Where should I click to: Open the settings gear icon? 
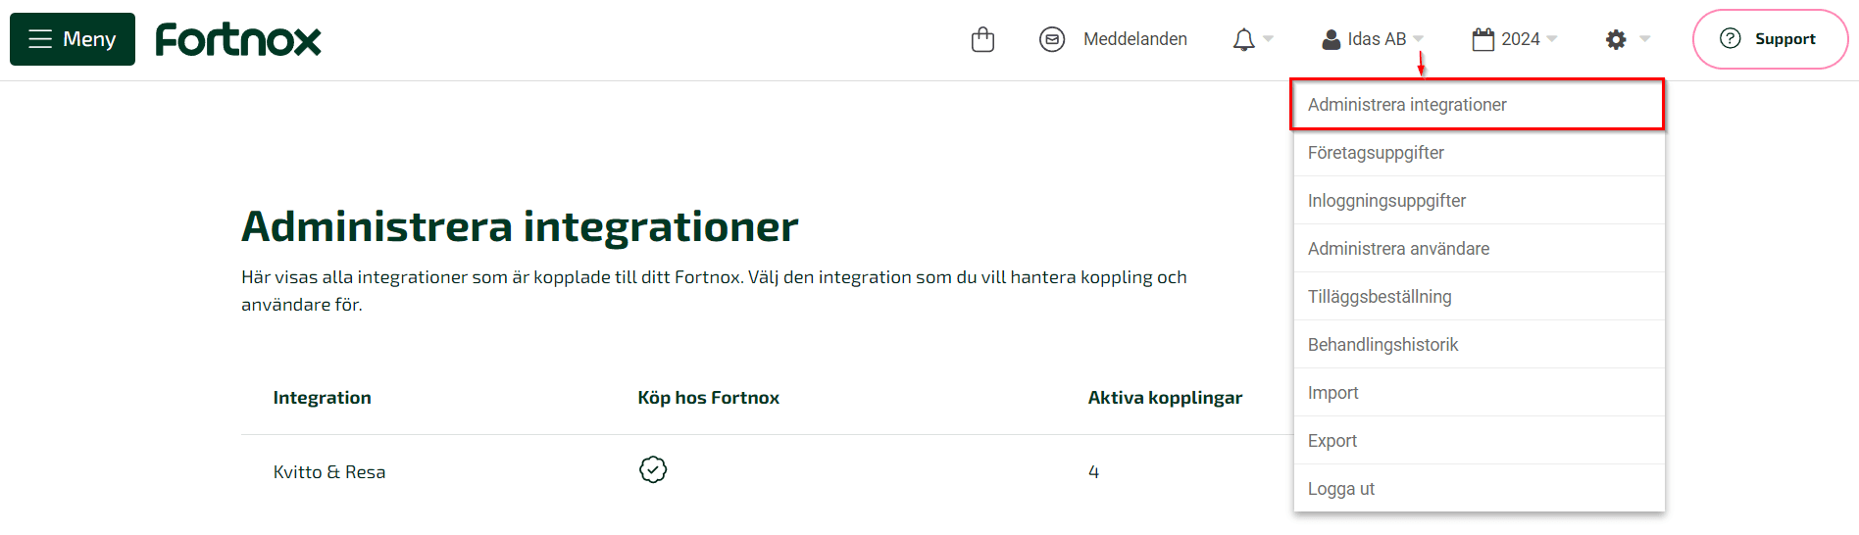[x=1616, y=39]
